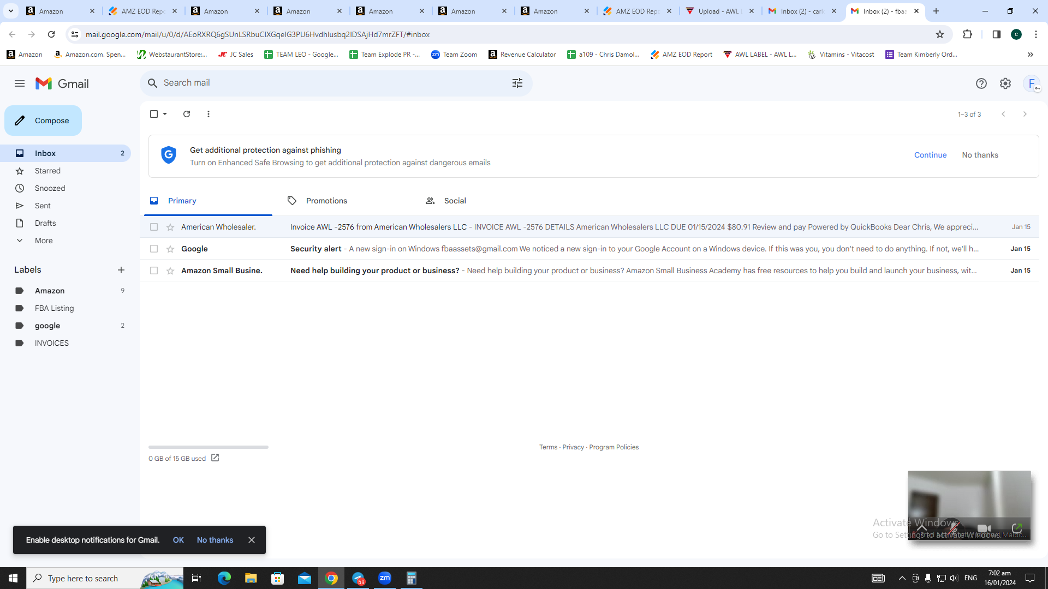Image resolution: width=1048 pixels, height=589 pixels.
Task: Bookmark this tab with the star icon
Action: point(940,34)
